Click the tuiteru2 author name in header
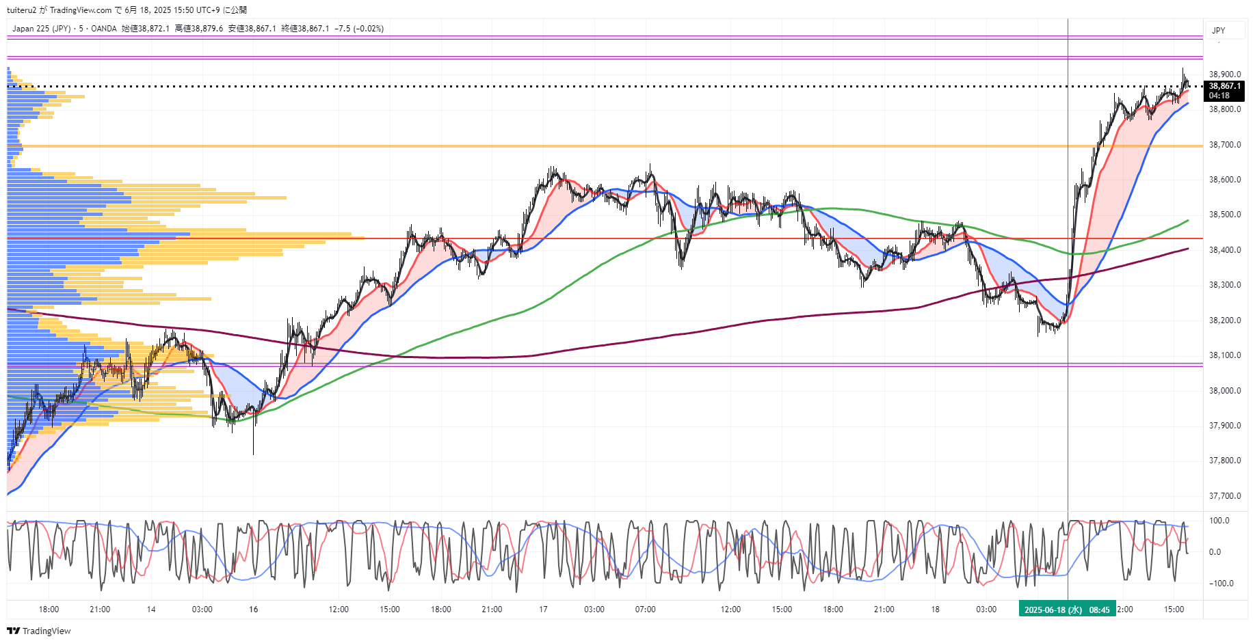 click(x=21, y=10)
